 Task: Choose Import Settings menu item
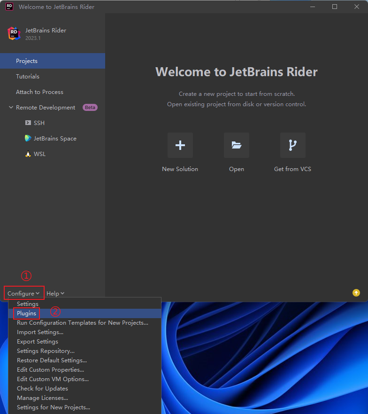pyautogui.click(x=84, y=332)
